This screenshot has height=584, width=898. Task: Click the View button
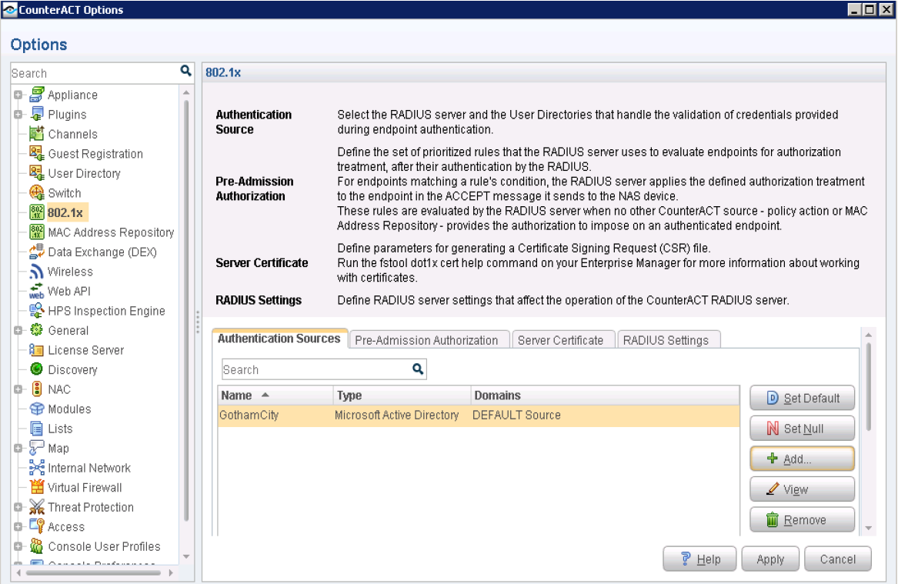click(802, 489)
